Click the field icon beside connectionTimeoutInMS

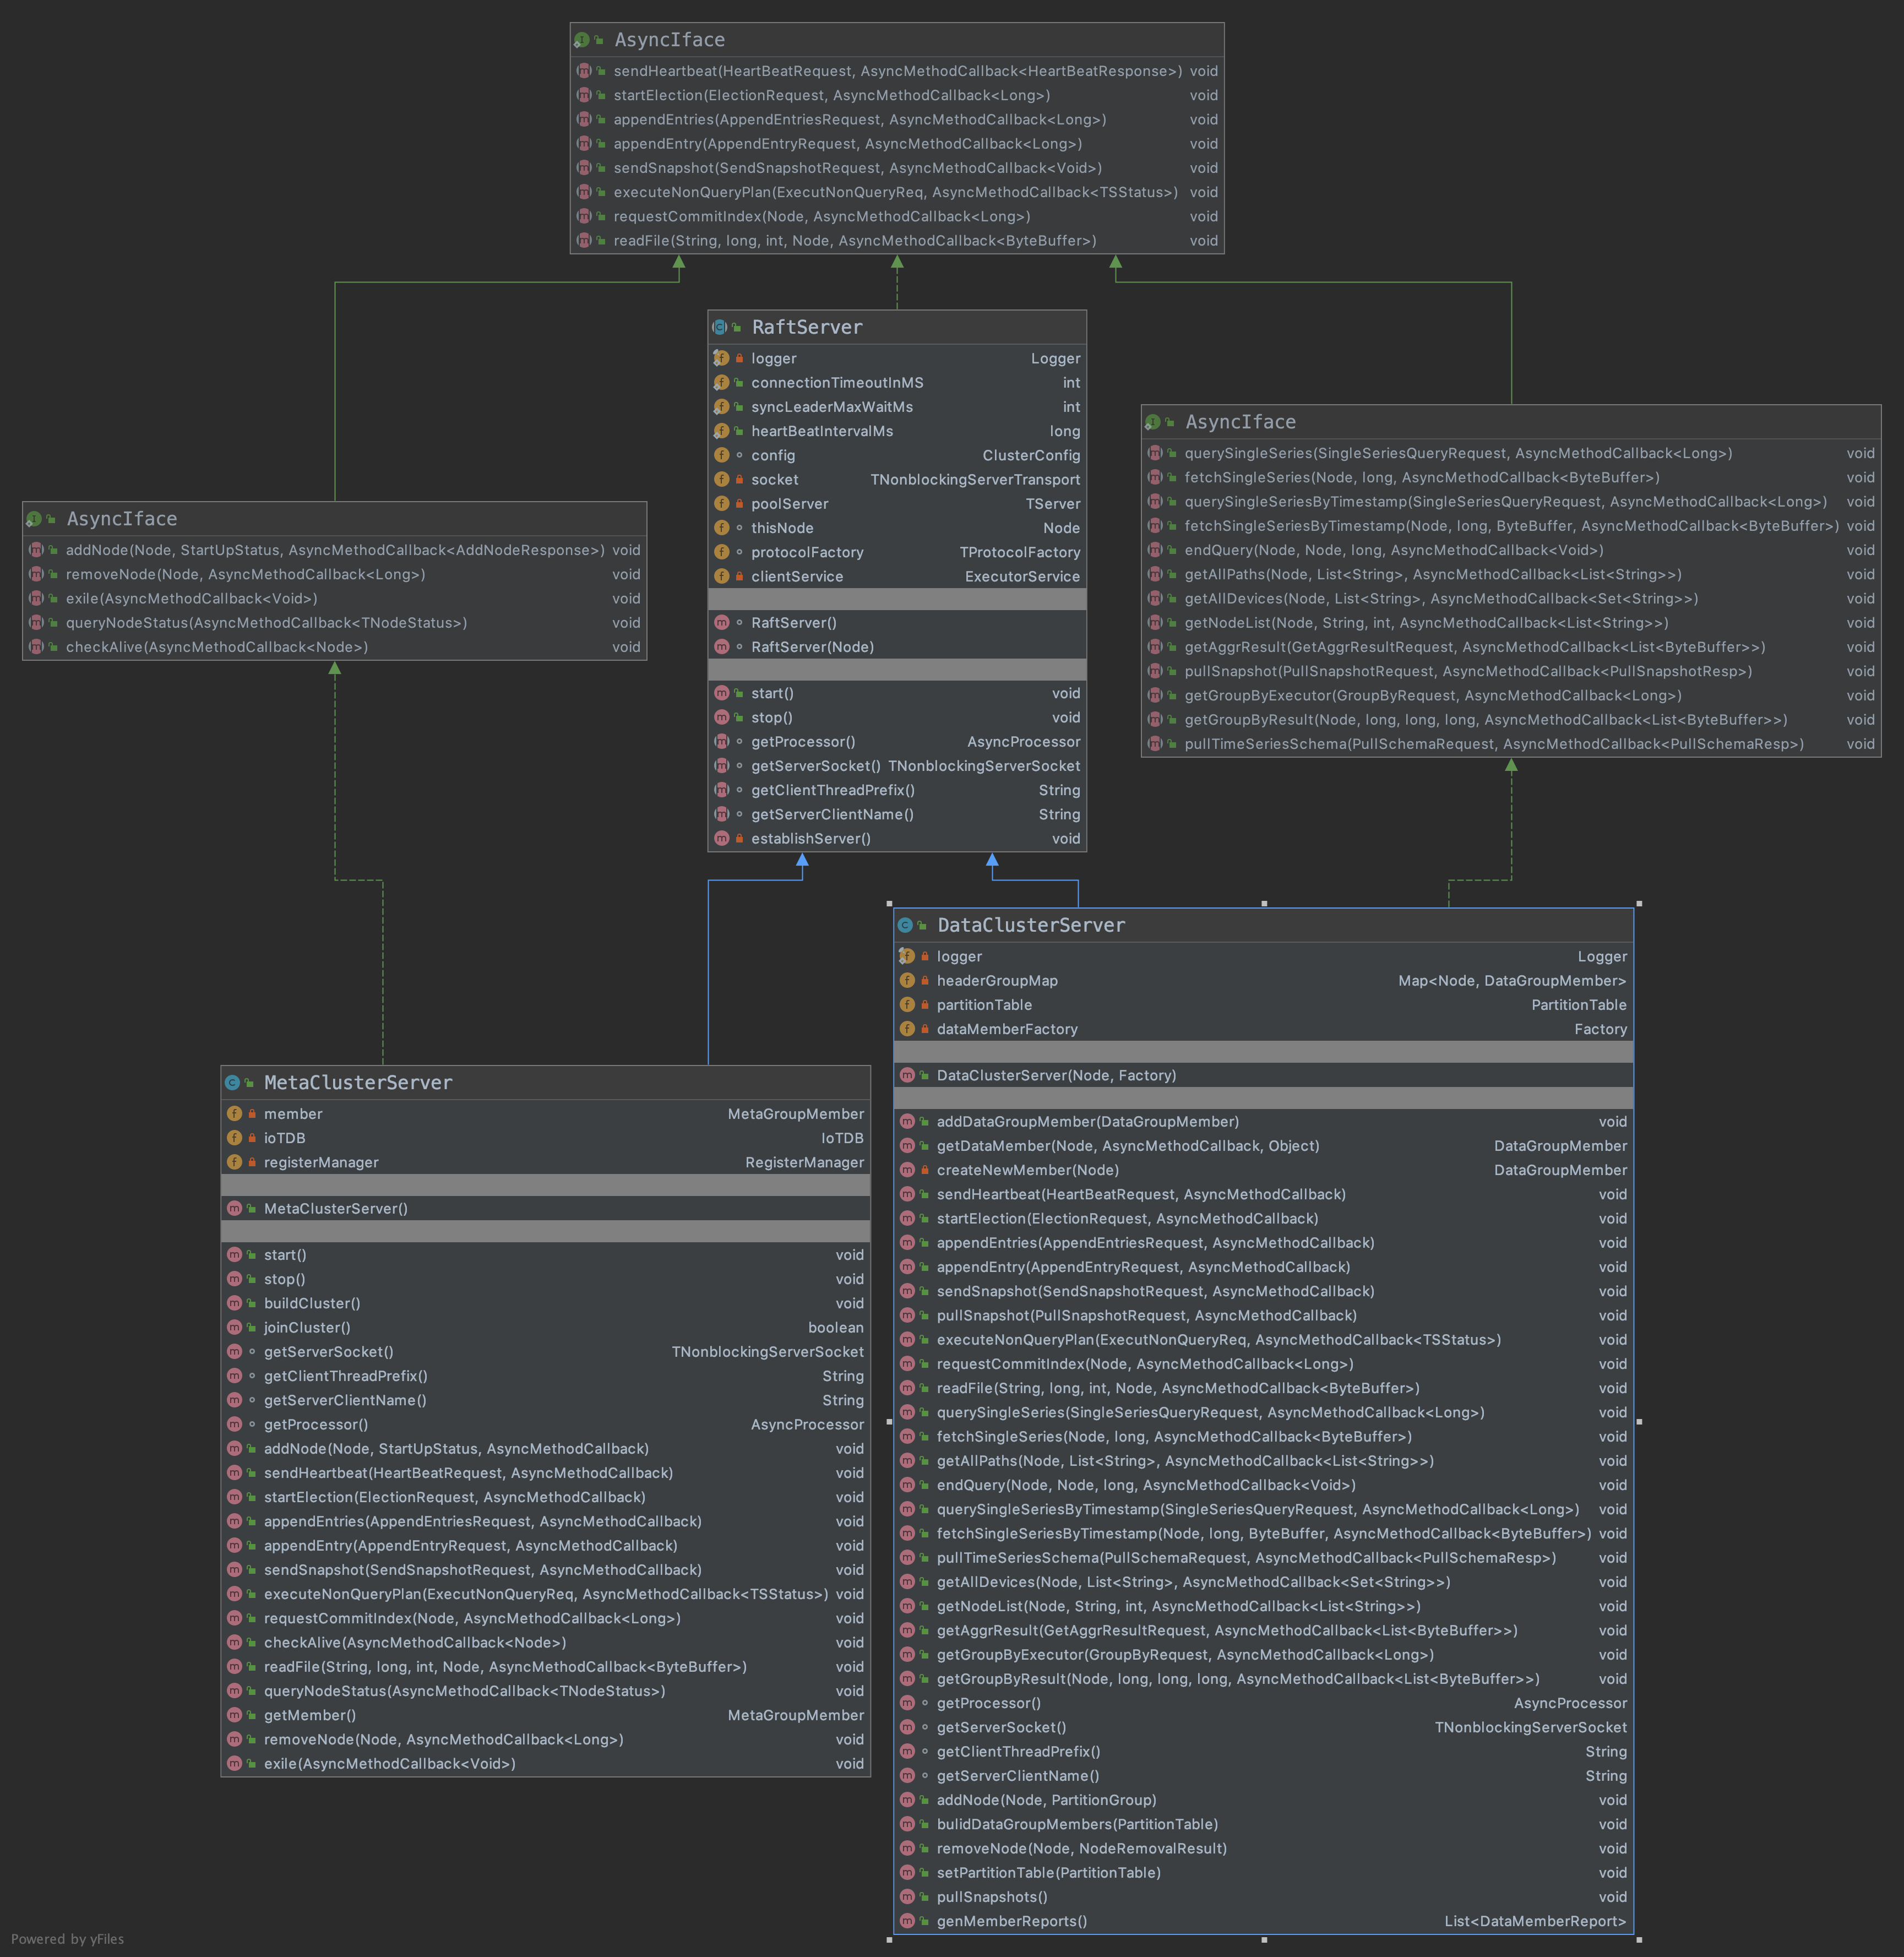pos(721,382)
